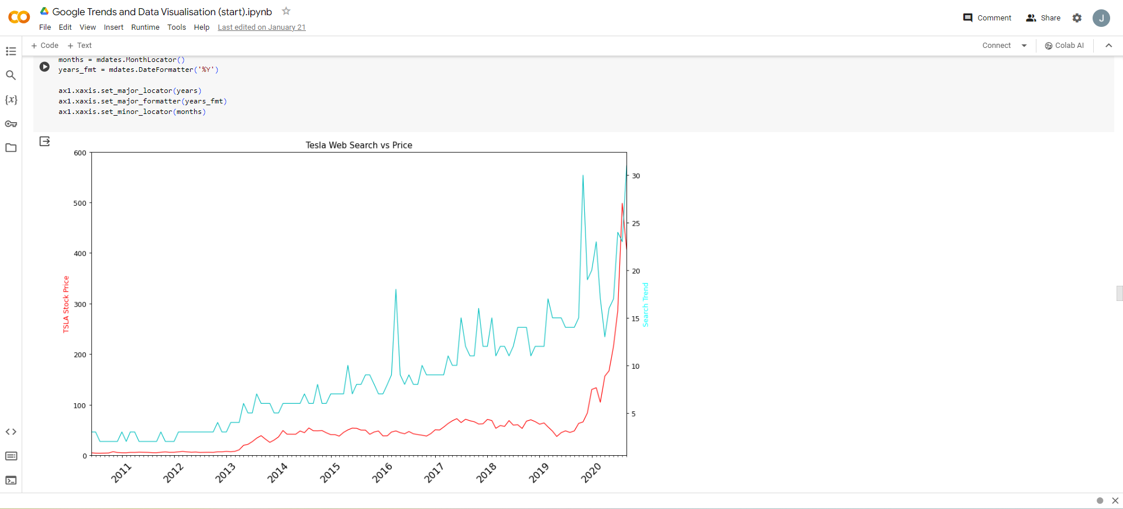Open the secrets key panel

click(11, 124)
